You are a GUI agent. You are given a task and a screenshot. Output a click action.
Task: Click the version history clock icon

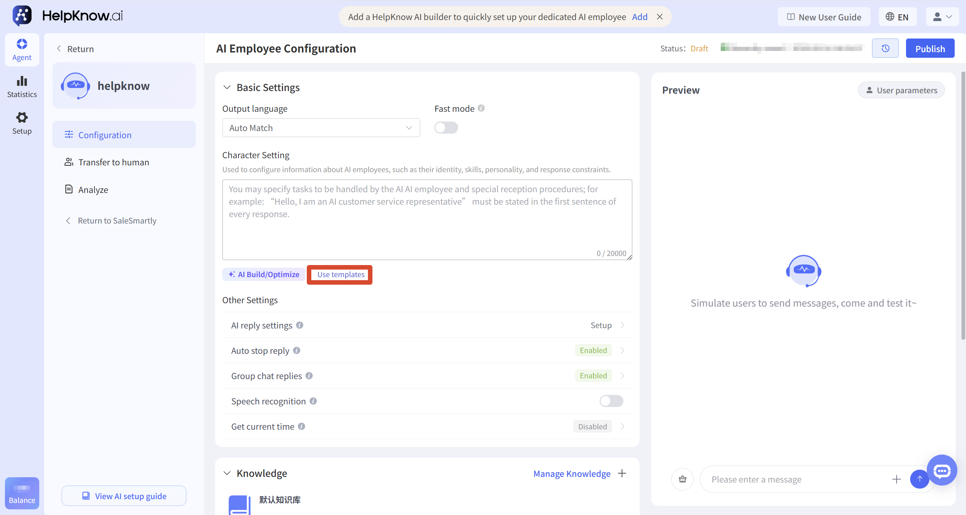point(885,48)
